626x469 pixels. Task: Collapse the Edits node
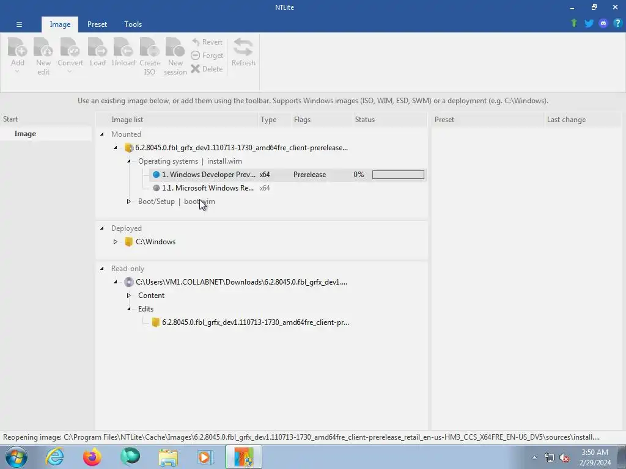(x=129, y=309)
